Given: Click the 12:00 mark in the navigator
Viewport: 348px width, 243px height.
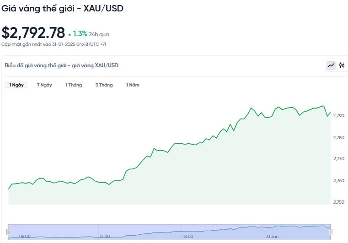Looking at the screenshot, I should tap(105, 237).
